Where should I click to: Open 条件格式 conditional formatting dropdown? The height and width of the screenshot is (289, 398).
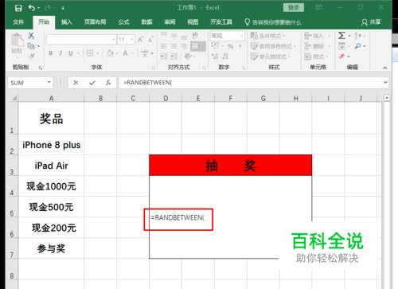[268, 36]
